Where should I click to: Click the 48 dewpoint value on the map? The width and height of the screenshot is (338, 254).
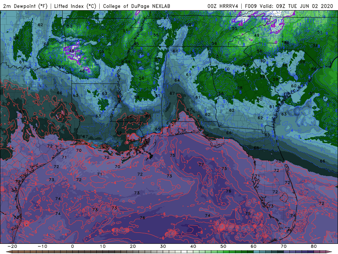tap(82, 71)
